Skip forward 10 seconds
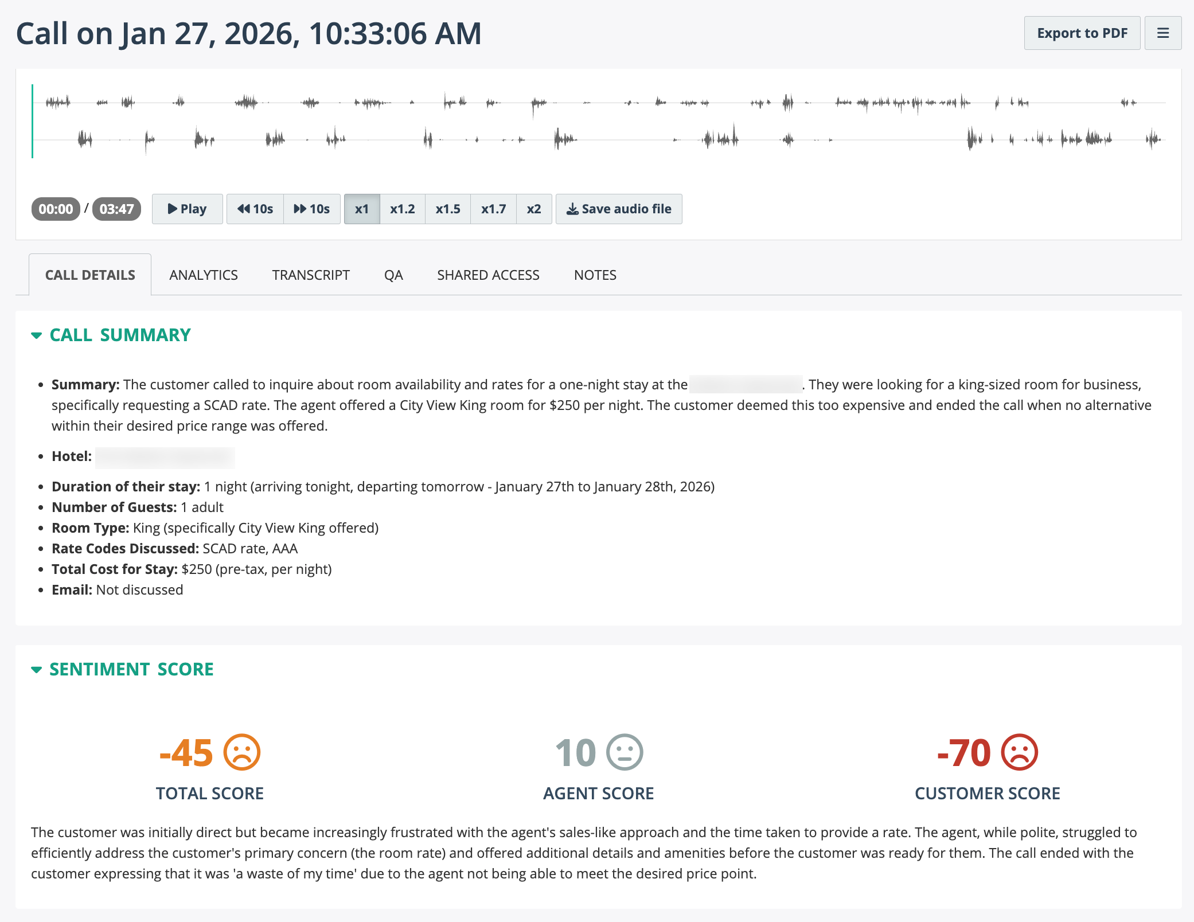The image size is (1194, 922). point(312,209)
